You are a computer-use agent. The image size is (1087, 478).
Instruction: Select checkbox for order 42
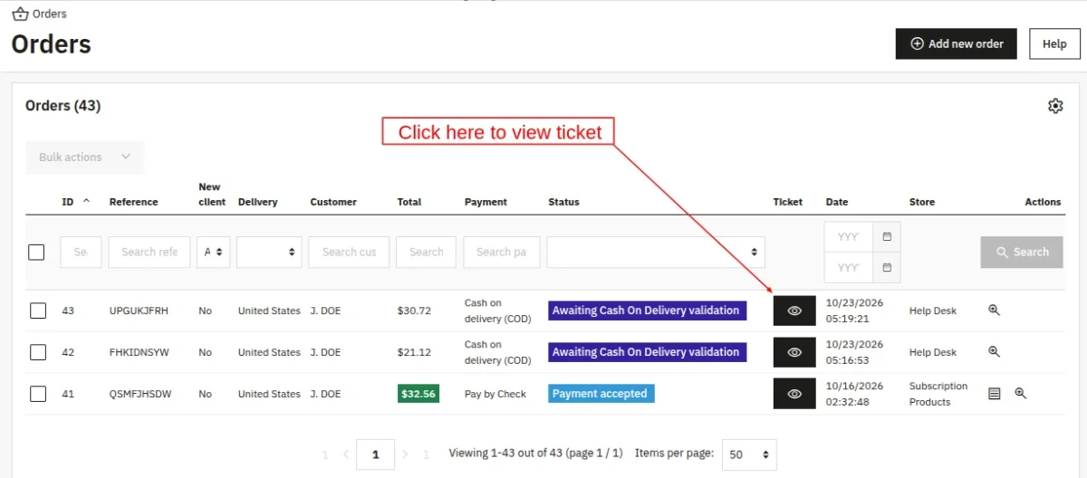coord(38,352)
